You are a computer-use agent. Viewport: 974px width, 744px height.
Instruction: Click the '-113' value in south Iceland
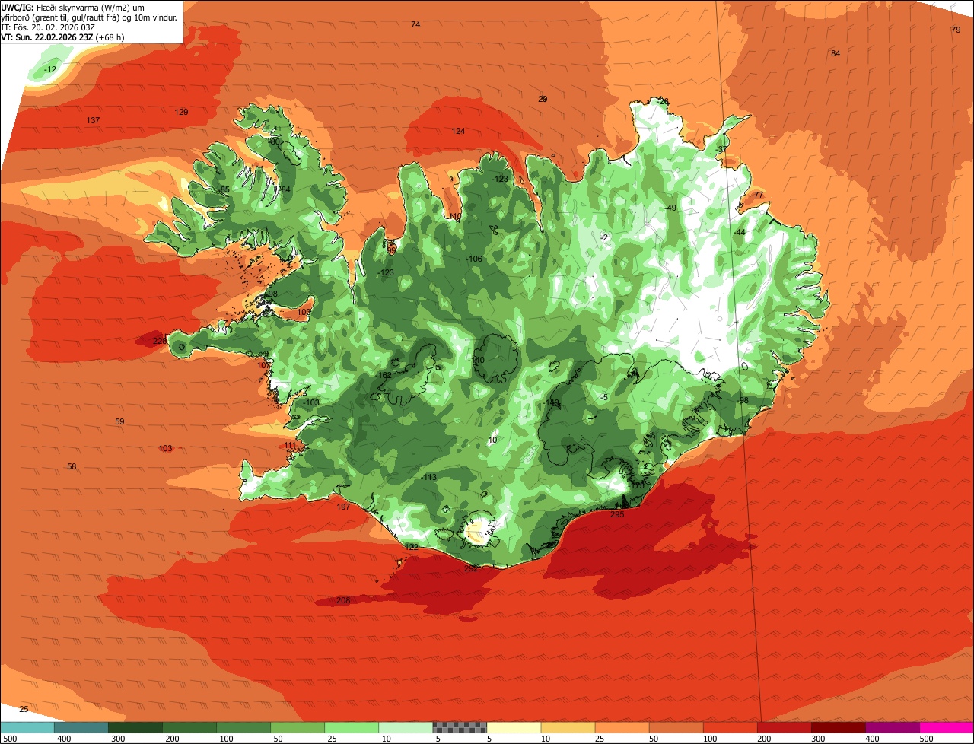point(429,477)
